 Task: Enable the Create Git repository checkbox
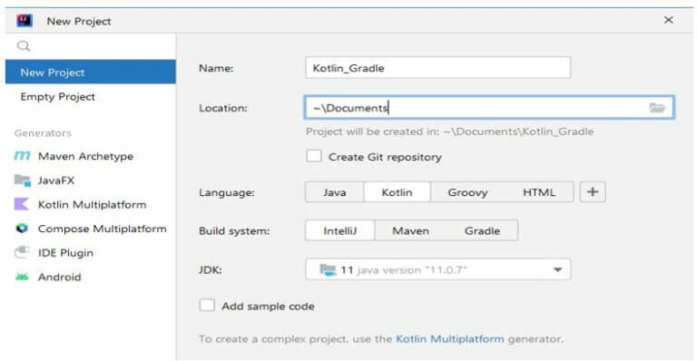314,156
